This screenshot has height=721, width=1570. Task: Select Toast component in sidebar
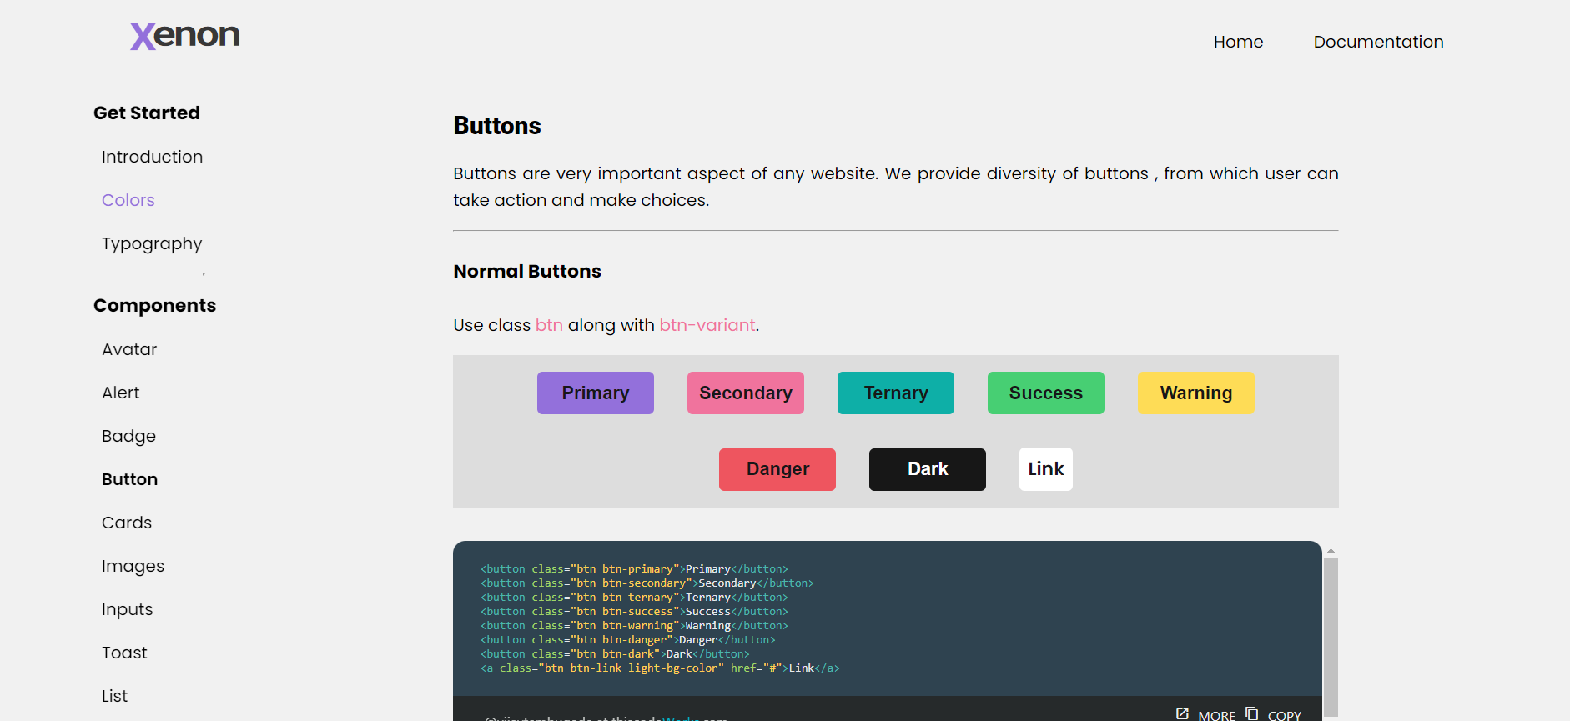(124, 653)
